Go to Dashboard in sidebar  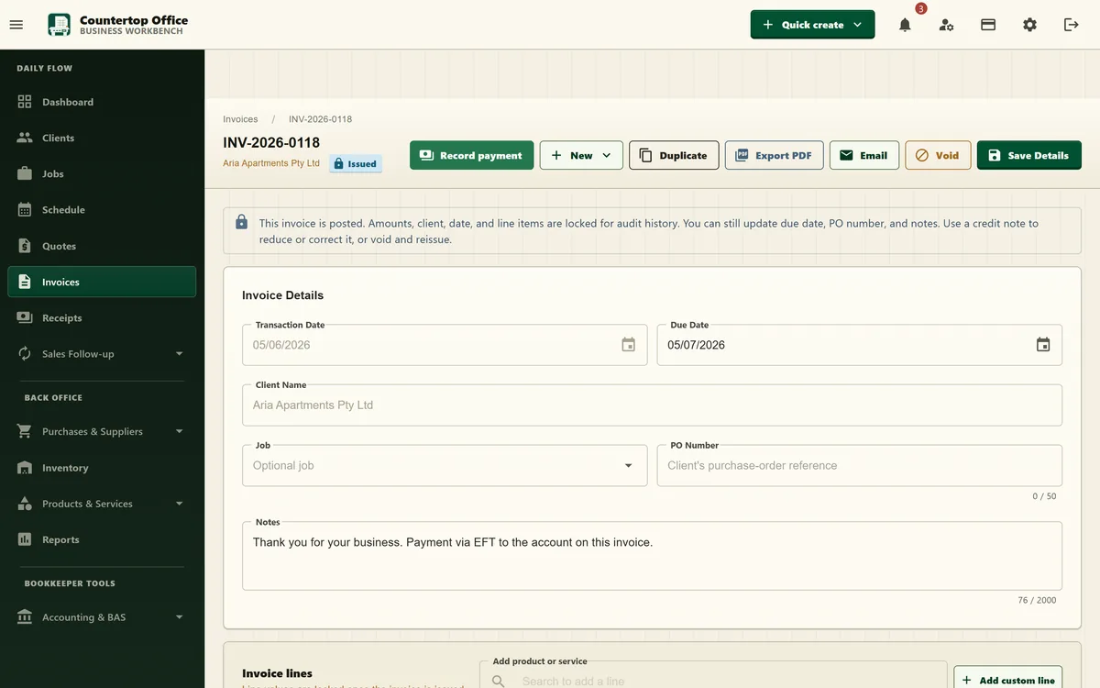tap(102, 102)
